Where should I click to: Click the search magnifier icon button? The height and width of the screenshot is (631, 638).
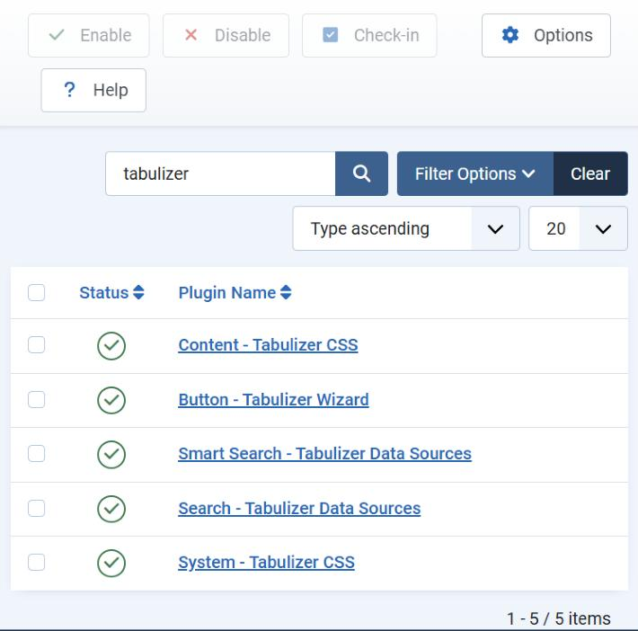(361, 173)
